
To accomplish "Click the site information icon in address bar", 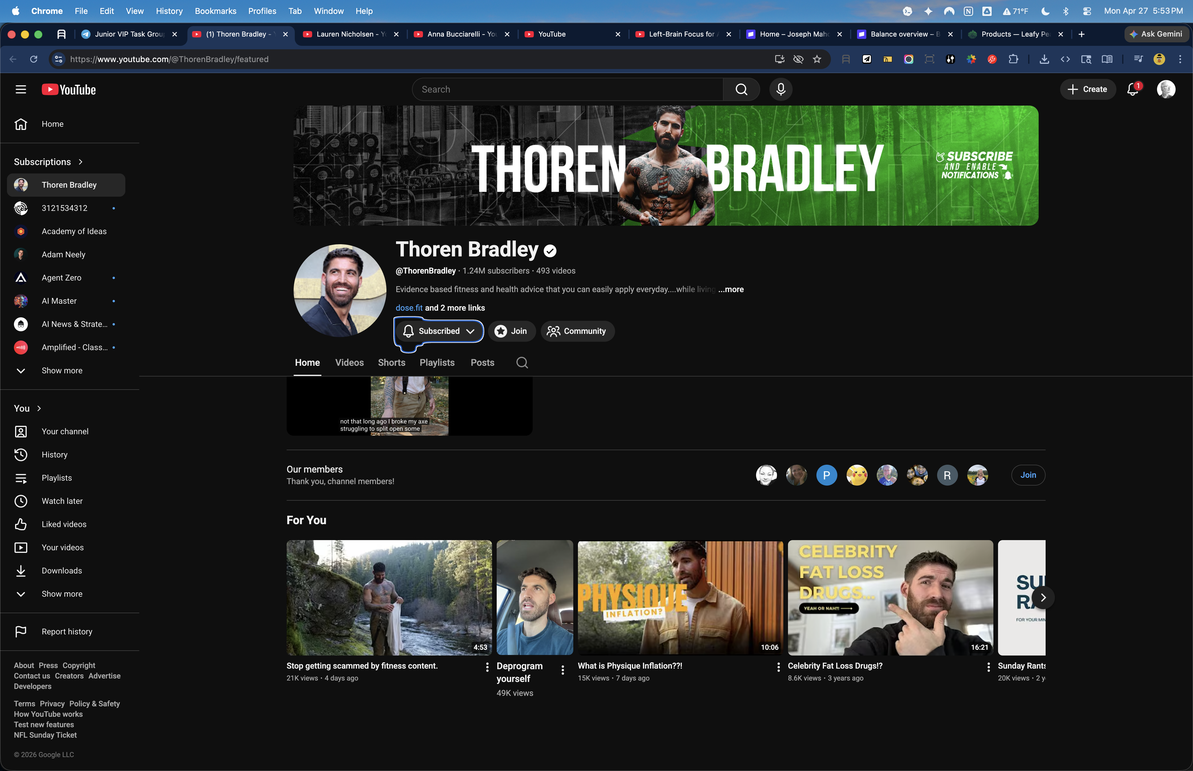I will (x=59, y=59).
